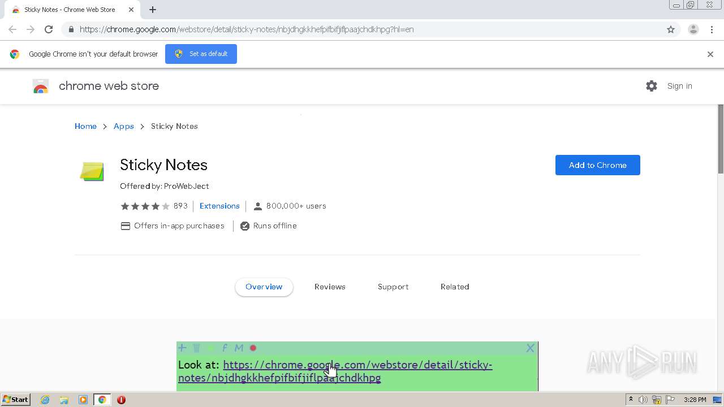
Task: Select the Sticky Notes - Chrome Web Store tab
Action: pos(72,10)
